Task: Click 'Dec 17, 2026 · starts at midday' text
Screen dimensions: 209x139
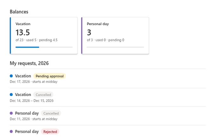Action: pos(34,82)
